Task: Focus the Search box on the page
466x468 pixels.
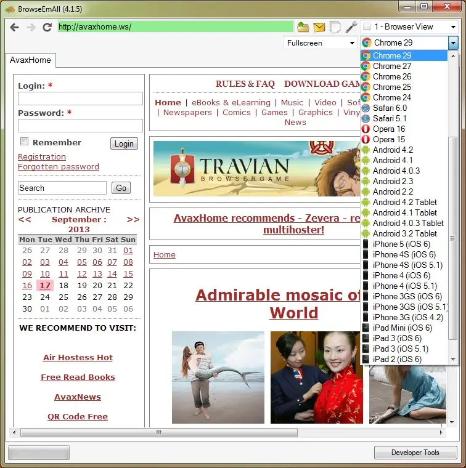Action: click(62, 188)
